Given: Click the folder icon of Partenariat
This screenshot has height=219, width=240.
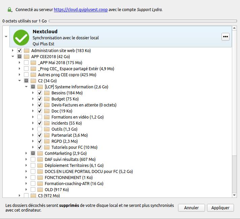Looking at the screenshot, I should [47, 135].
